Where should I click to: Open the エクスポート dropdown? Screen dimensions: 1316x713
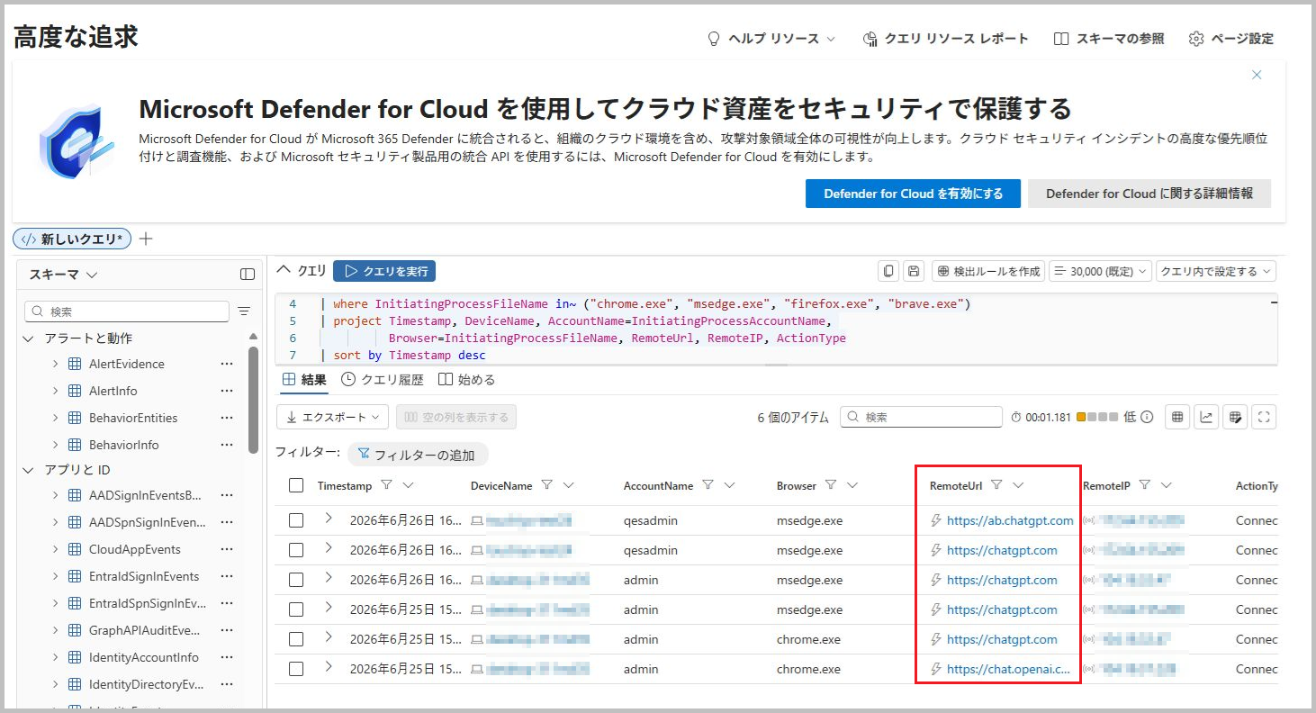pyautogui.click(x=332, y=417)
